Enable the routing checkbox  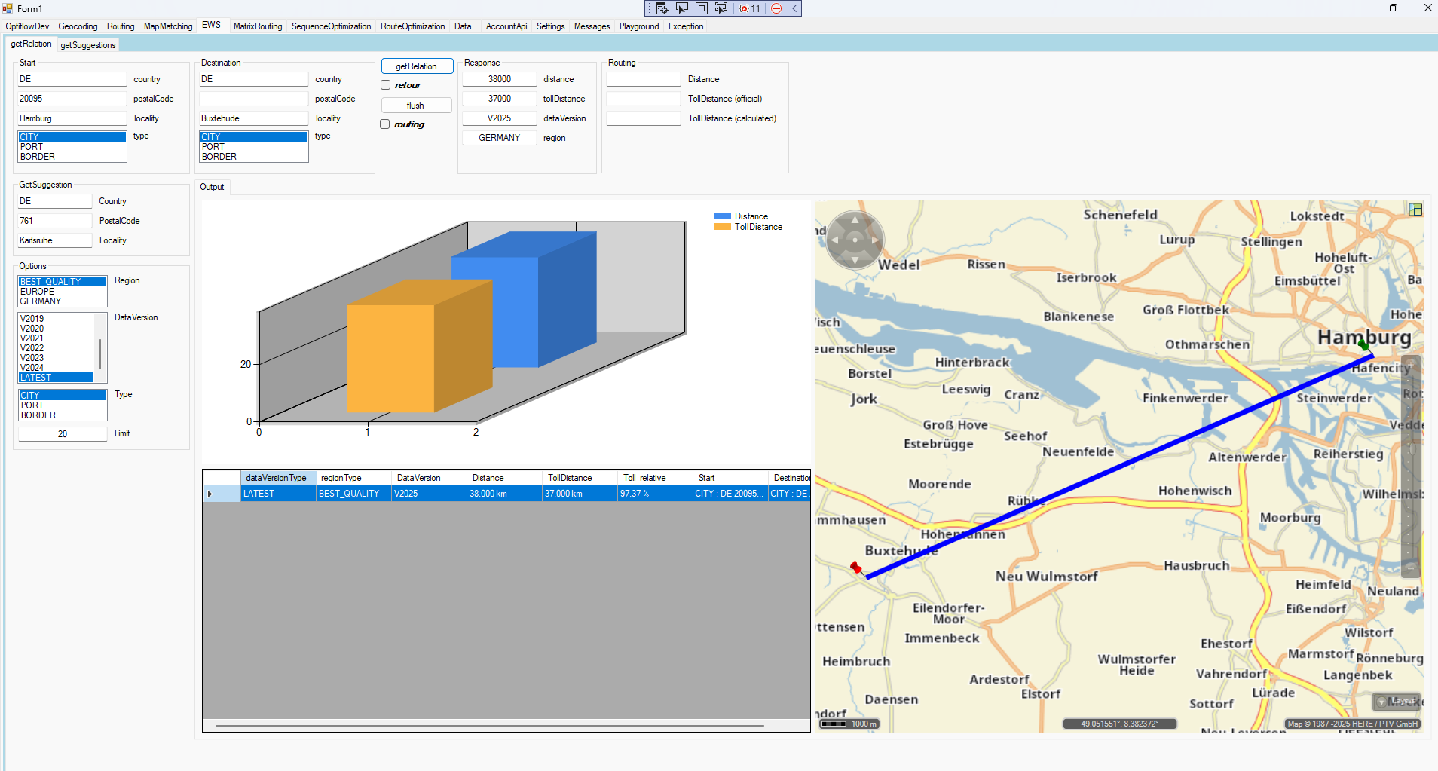pos(386,124)
